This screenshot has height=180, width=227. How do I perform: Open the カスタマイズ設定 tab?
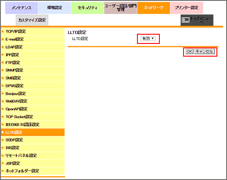32,20
